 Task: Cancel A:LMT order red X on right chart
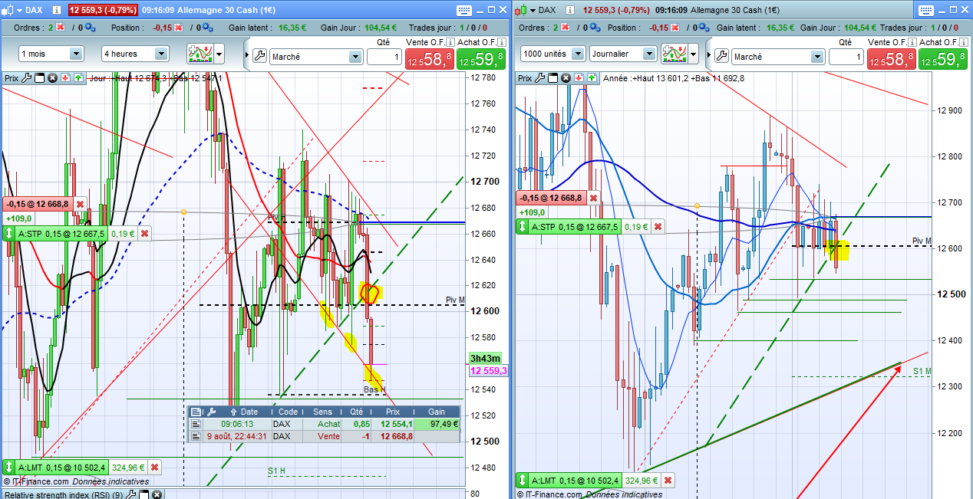(668, 481)
